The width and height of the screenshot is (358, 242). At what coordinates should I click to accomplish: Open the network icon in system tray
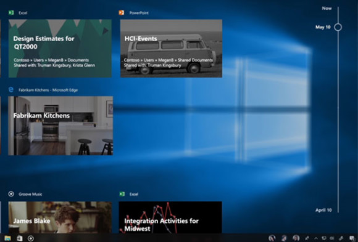[324, 238]
